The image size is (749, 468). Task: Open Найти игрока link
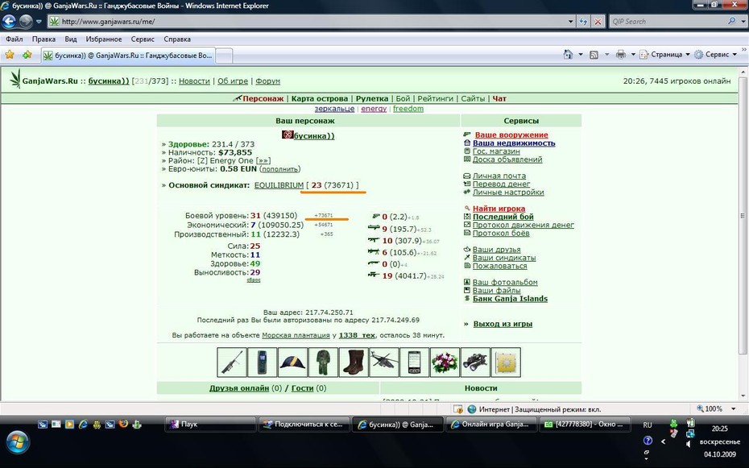[x=499, y=209]
